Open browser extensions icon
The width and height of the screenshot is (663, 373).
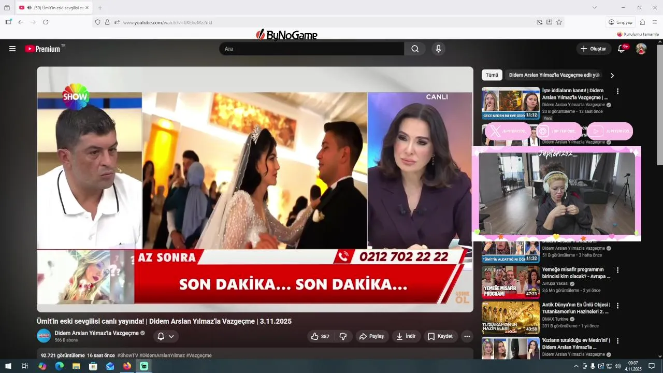(642, 22)
